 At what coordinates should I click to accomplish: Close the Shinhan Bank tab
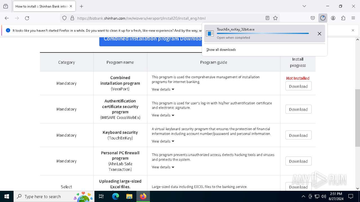71,6
